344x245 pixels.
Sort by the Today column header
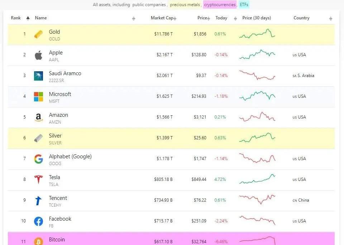221,18
